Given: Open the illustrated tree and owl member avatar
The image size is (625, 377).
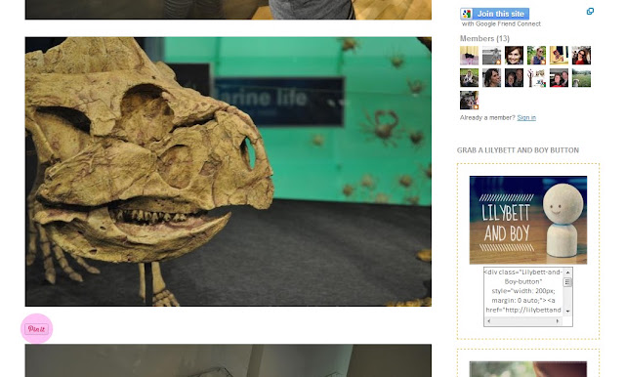Looking at the screenshot, I should click(536, 78).
